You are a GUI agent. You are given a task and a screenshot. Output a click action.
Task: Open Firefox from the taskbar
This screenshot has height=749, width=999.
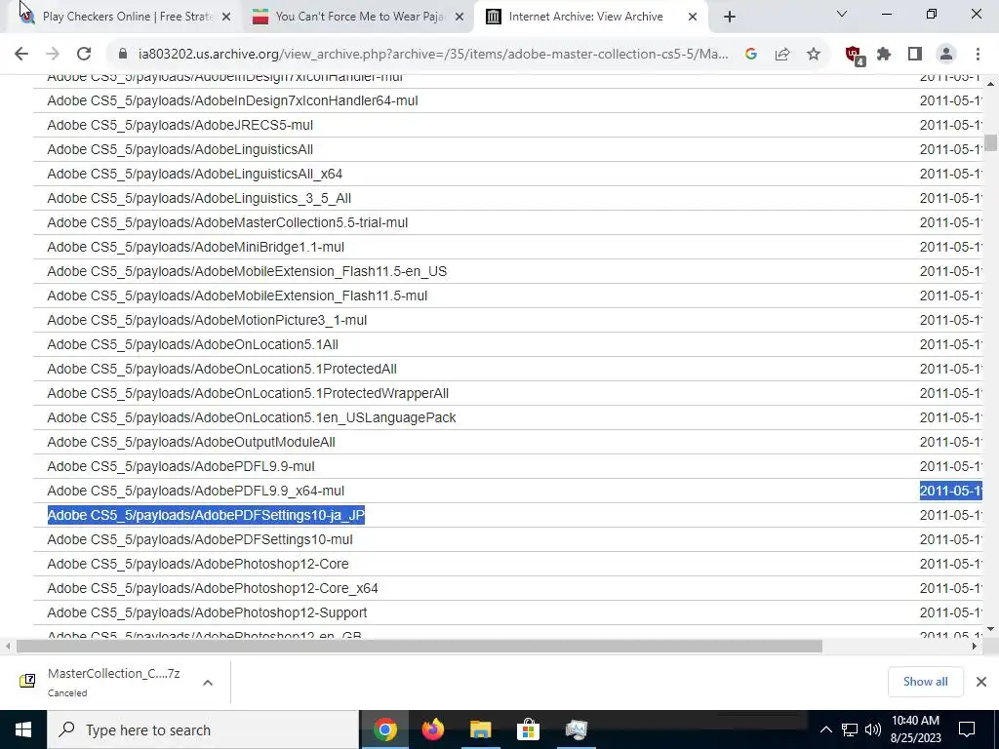coord(432,729)
